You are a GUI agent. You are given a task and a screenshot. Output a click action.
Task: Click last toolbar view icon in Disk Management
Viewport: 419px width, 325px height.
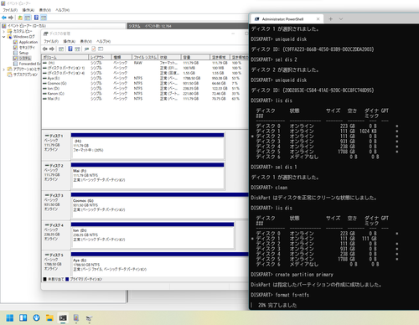[x=101, y=49]
